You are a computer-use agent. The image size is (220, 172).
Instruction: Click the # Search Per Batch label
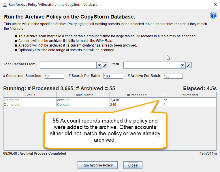click(x=84, y=76)
